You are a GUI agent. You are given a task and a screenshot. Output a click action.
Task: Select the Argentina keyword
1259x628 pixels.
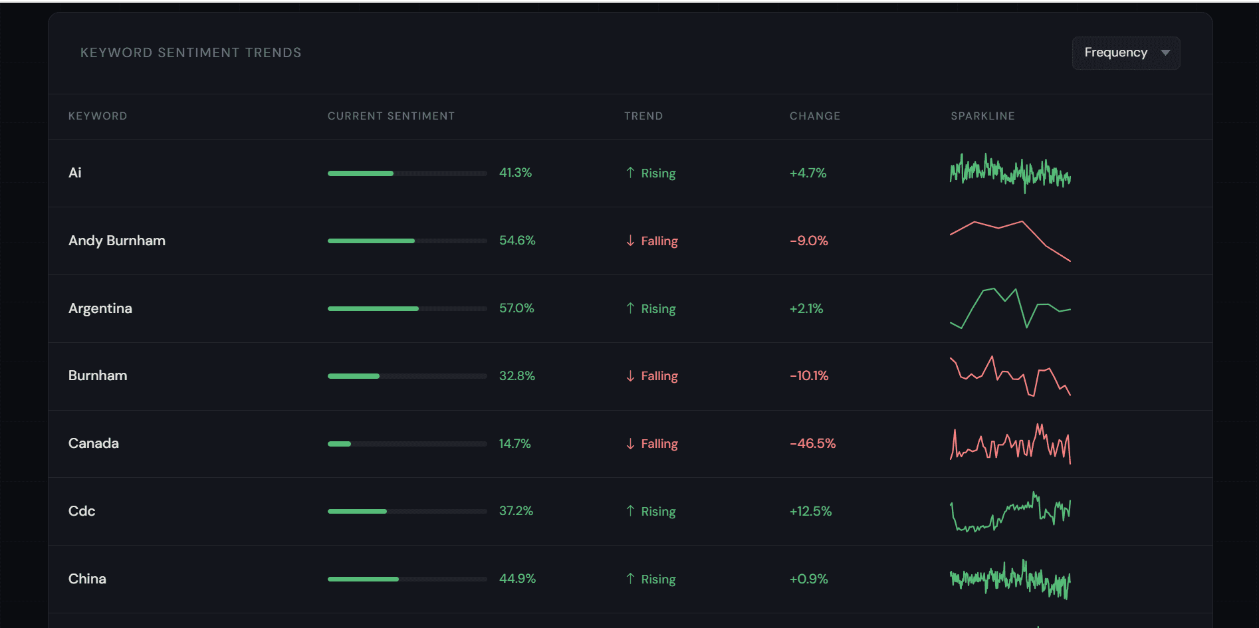[x=100, y=308]
